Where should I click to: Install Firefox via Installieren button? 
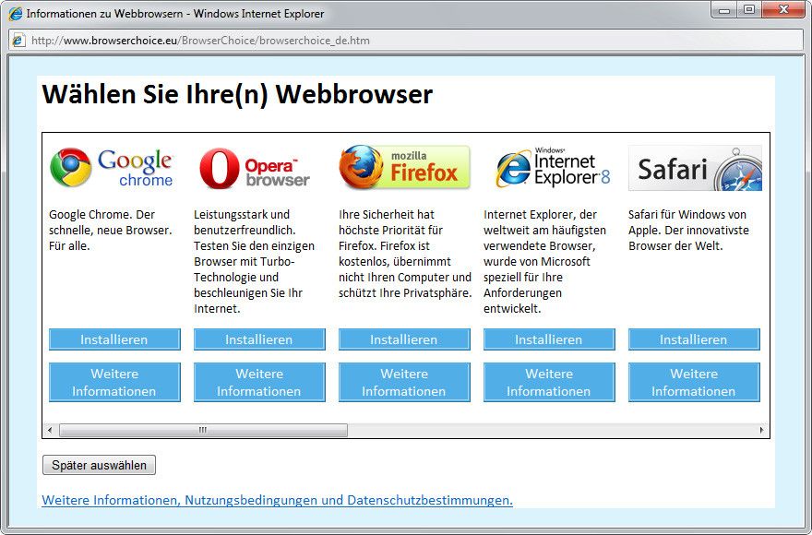point(404,339)
